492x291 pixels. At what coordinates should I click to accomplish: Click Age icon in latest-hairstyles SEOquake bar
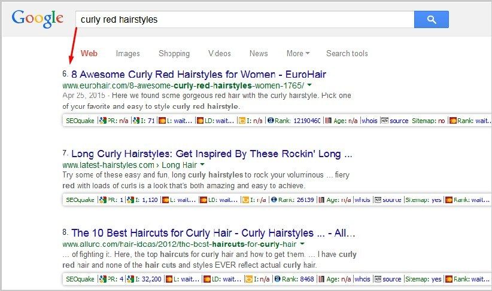(321, 200)
